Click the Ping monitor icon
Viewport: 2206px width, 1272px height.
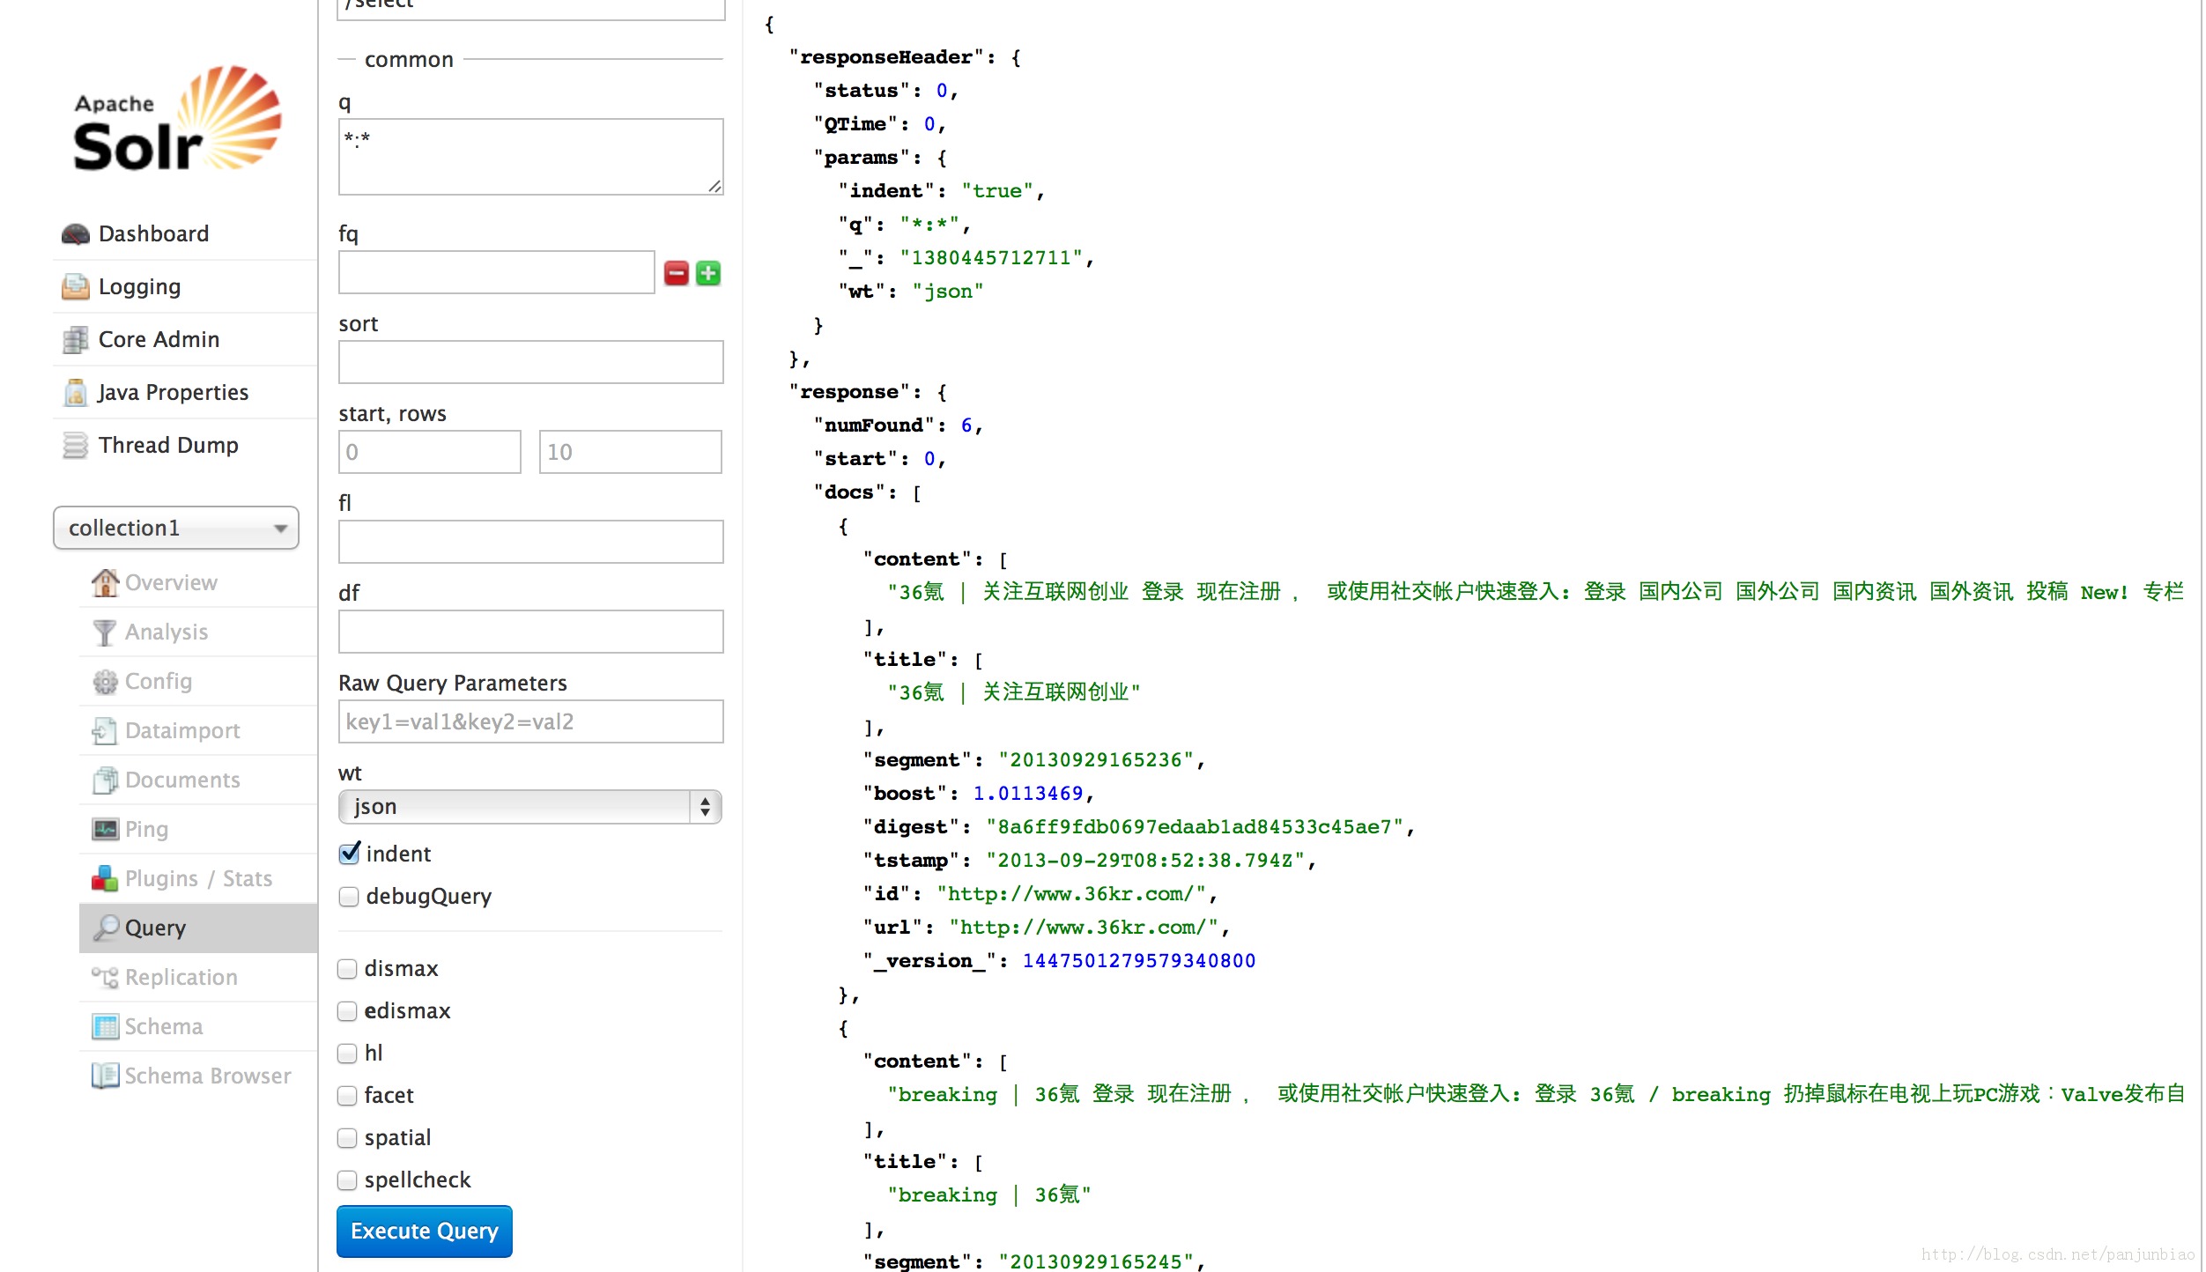tap(105, 829)
